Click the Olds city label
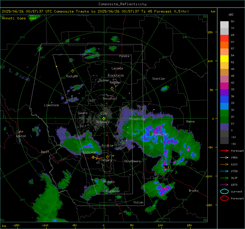The image size is (245, 229). [104, 114]
